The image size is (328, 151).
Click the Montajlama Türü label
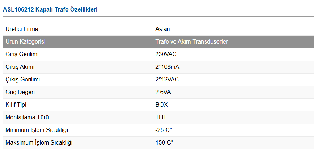click(27, 117)
